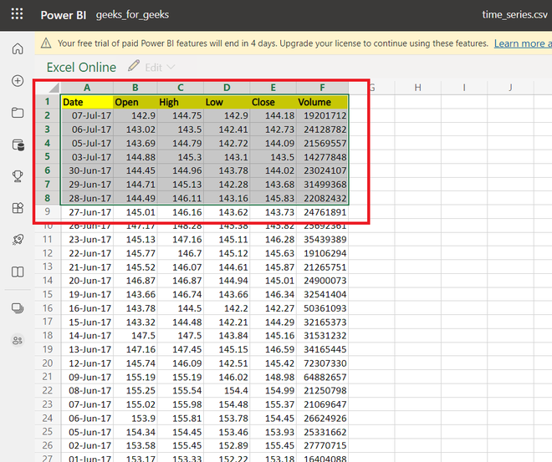Open the Apps icon in sidebar
This screenshot has height=462, width=552.
pos(18,208)
